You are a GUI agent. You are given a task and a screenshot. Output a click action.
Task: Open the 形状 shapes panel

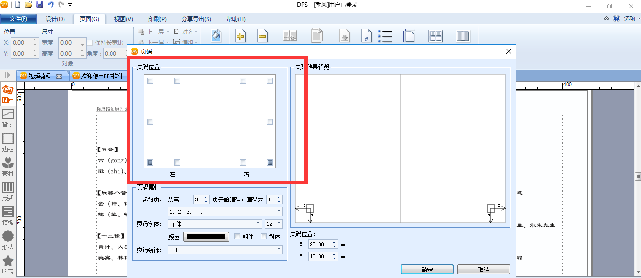coord(8,240)
